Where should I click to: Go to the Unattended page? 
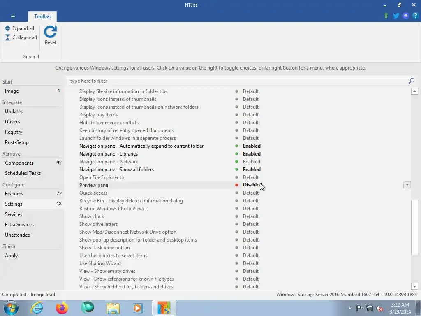pos(32,235)
